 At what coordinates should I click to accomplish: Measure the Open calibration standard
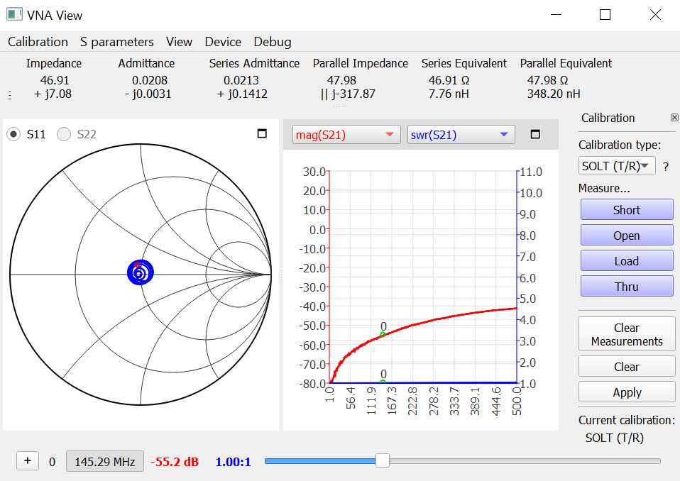(x=627, y=236)
